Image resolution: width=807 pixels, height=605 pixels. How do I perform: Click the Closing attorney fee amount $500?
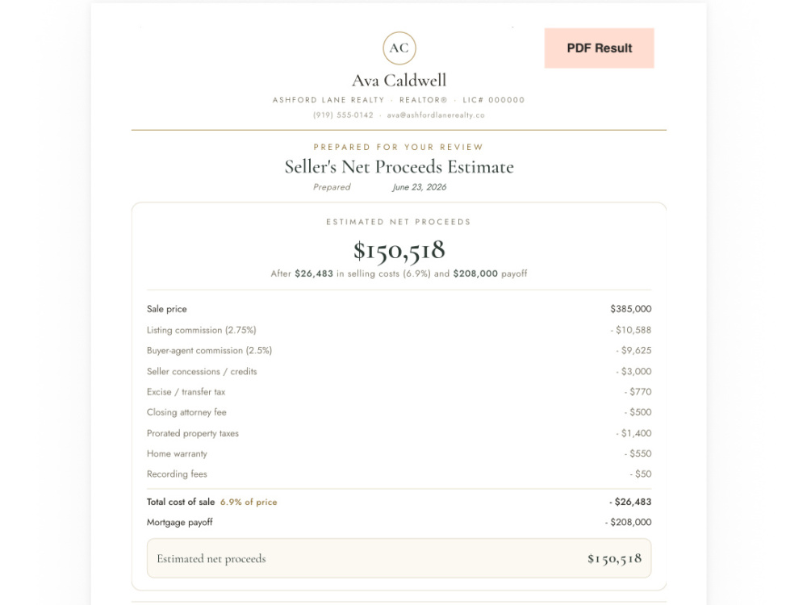[638, 412]
